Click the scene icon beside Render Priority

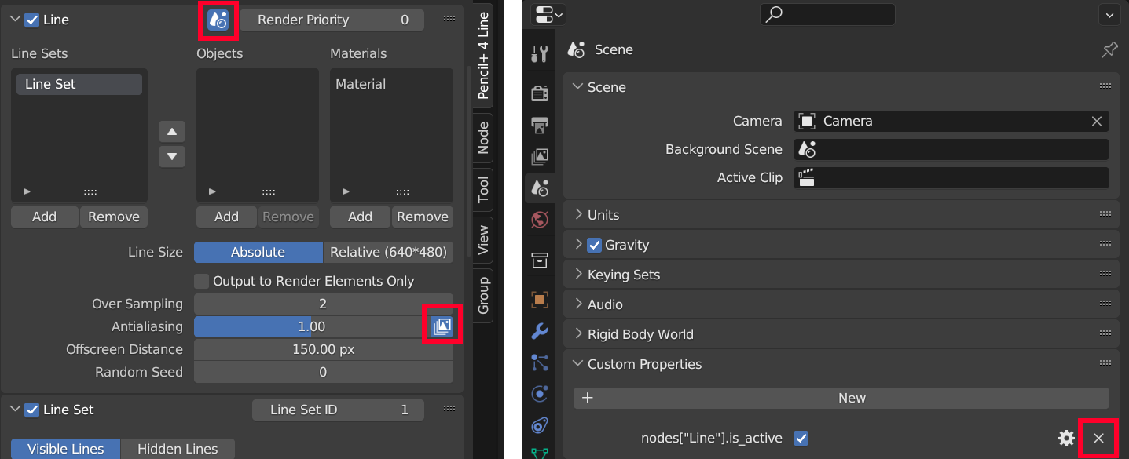pyautogui.click(x=218, y=20)
